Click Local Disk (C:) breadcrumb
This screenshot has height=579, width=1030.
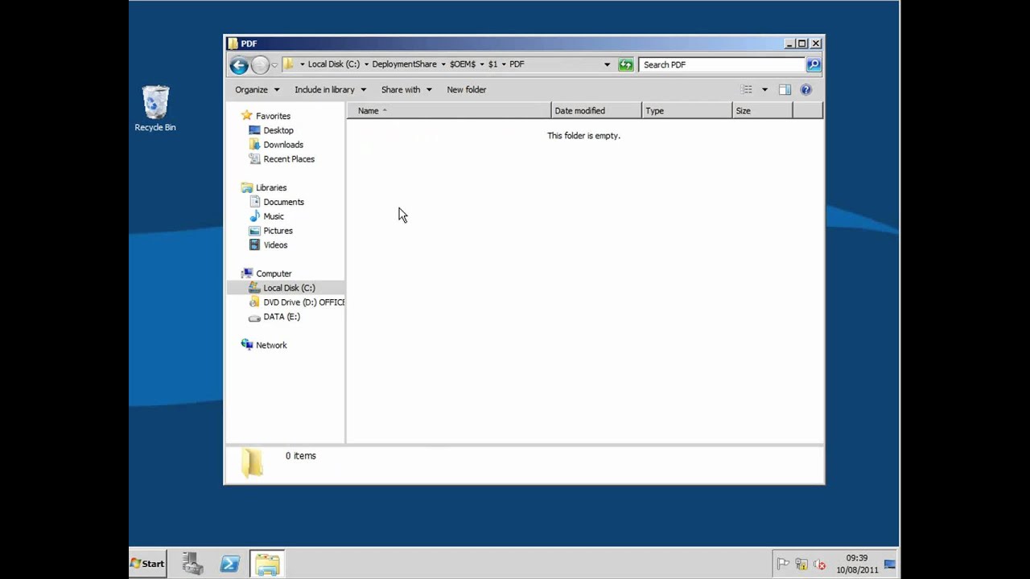[x=334, y=64]
